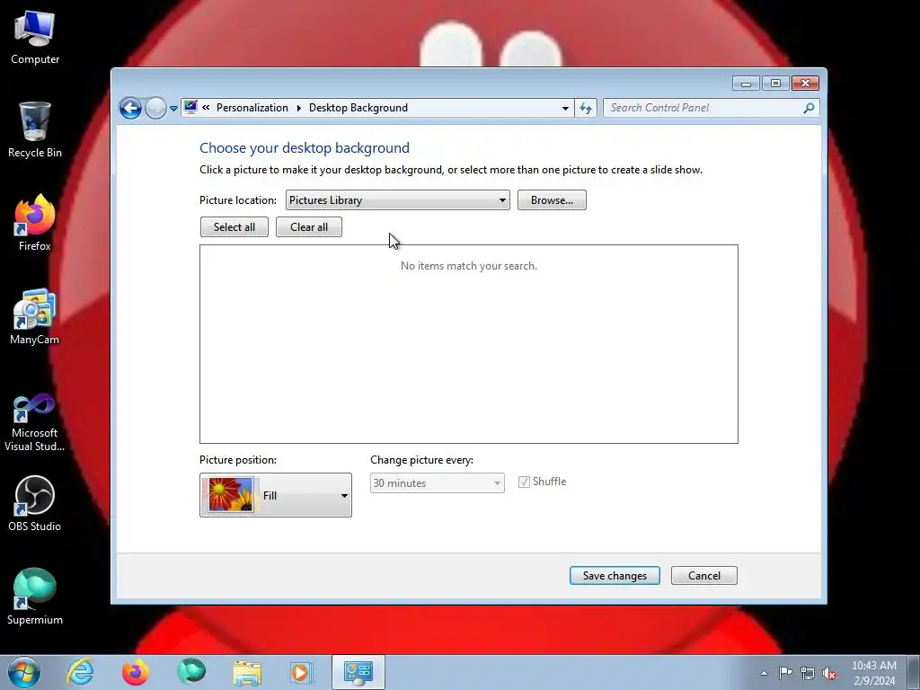Refresh the Desktop Background page

tap(586, 108)
